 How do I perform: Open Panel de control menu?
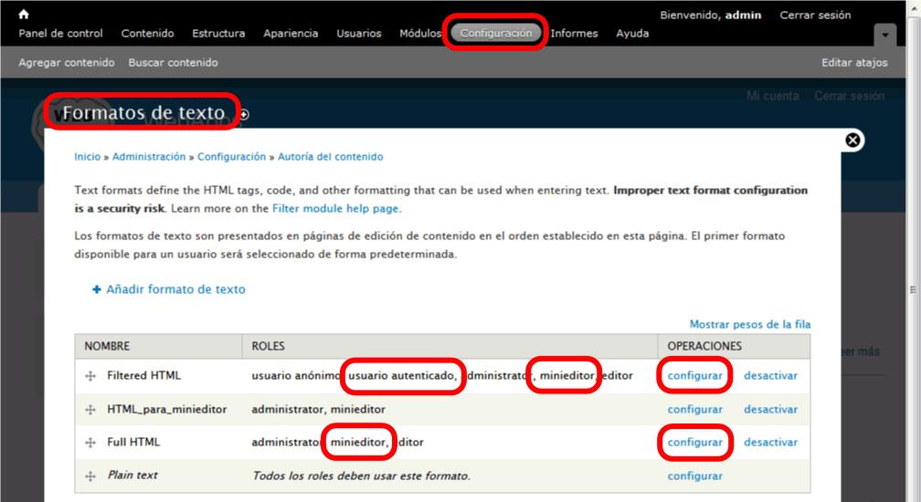60,34
